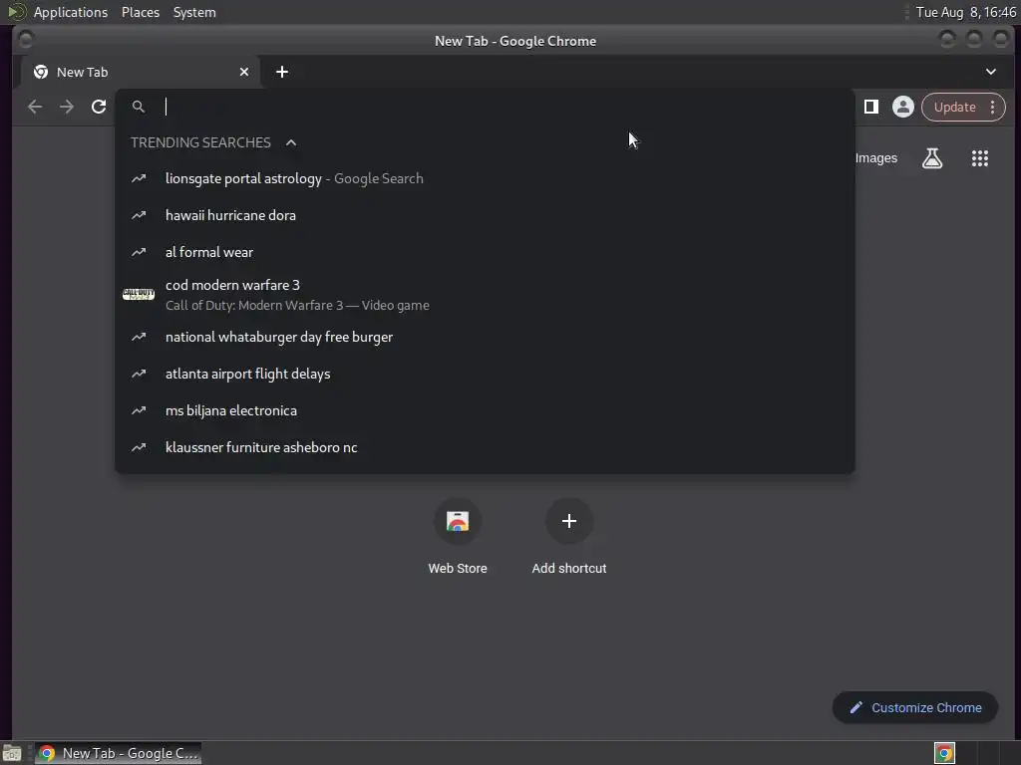This screenshot has height=765, width=1021.
Task: Click the clock showing Tue Aug 8
Action: tap(965, 12)
